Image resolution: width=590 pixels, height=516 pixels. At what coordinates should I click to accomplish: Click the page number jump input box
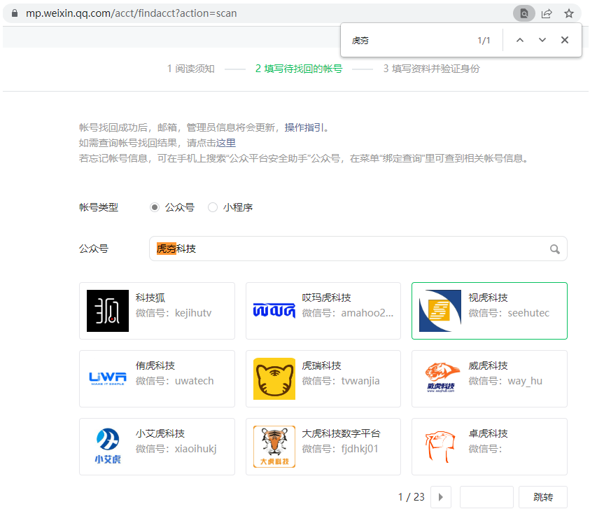(x=486, y=497)
